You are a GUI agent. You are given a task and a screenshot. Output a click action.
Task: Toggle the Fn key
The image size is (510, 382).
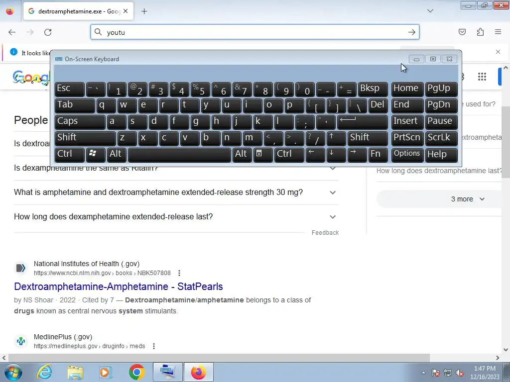pyautogui.click(x=378, y=155)
